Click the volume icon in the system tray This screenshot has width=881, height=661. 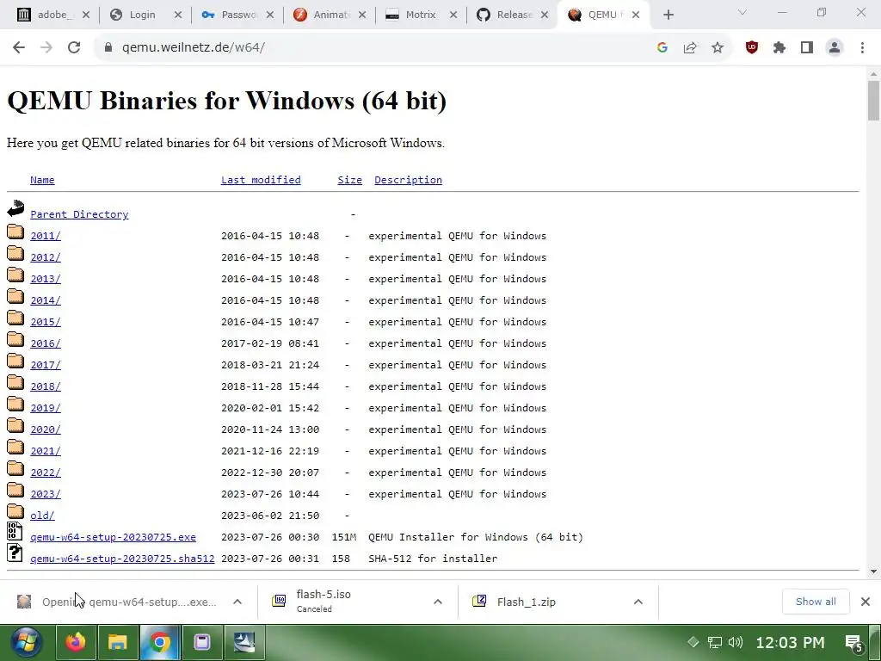[x=735, y=642]
